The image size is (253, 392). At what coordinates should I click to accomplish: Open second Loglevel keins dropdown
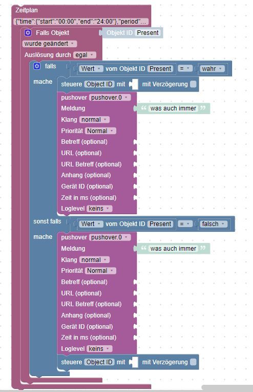click(99, 349)
